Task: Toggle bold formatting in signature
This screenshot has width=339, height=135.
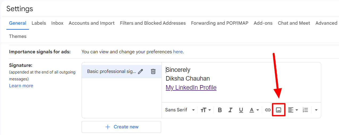Action: point(220,110)
